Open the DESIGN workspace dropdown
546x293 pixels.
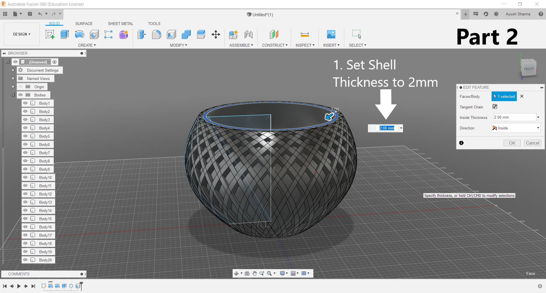[22, 34]
